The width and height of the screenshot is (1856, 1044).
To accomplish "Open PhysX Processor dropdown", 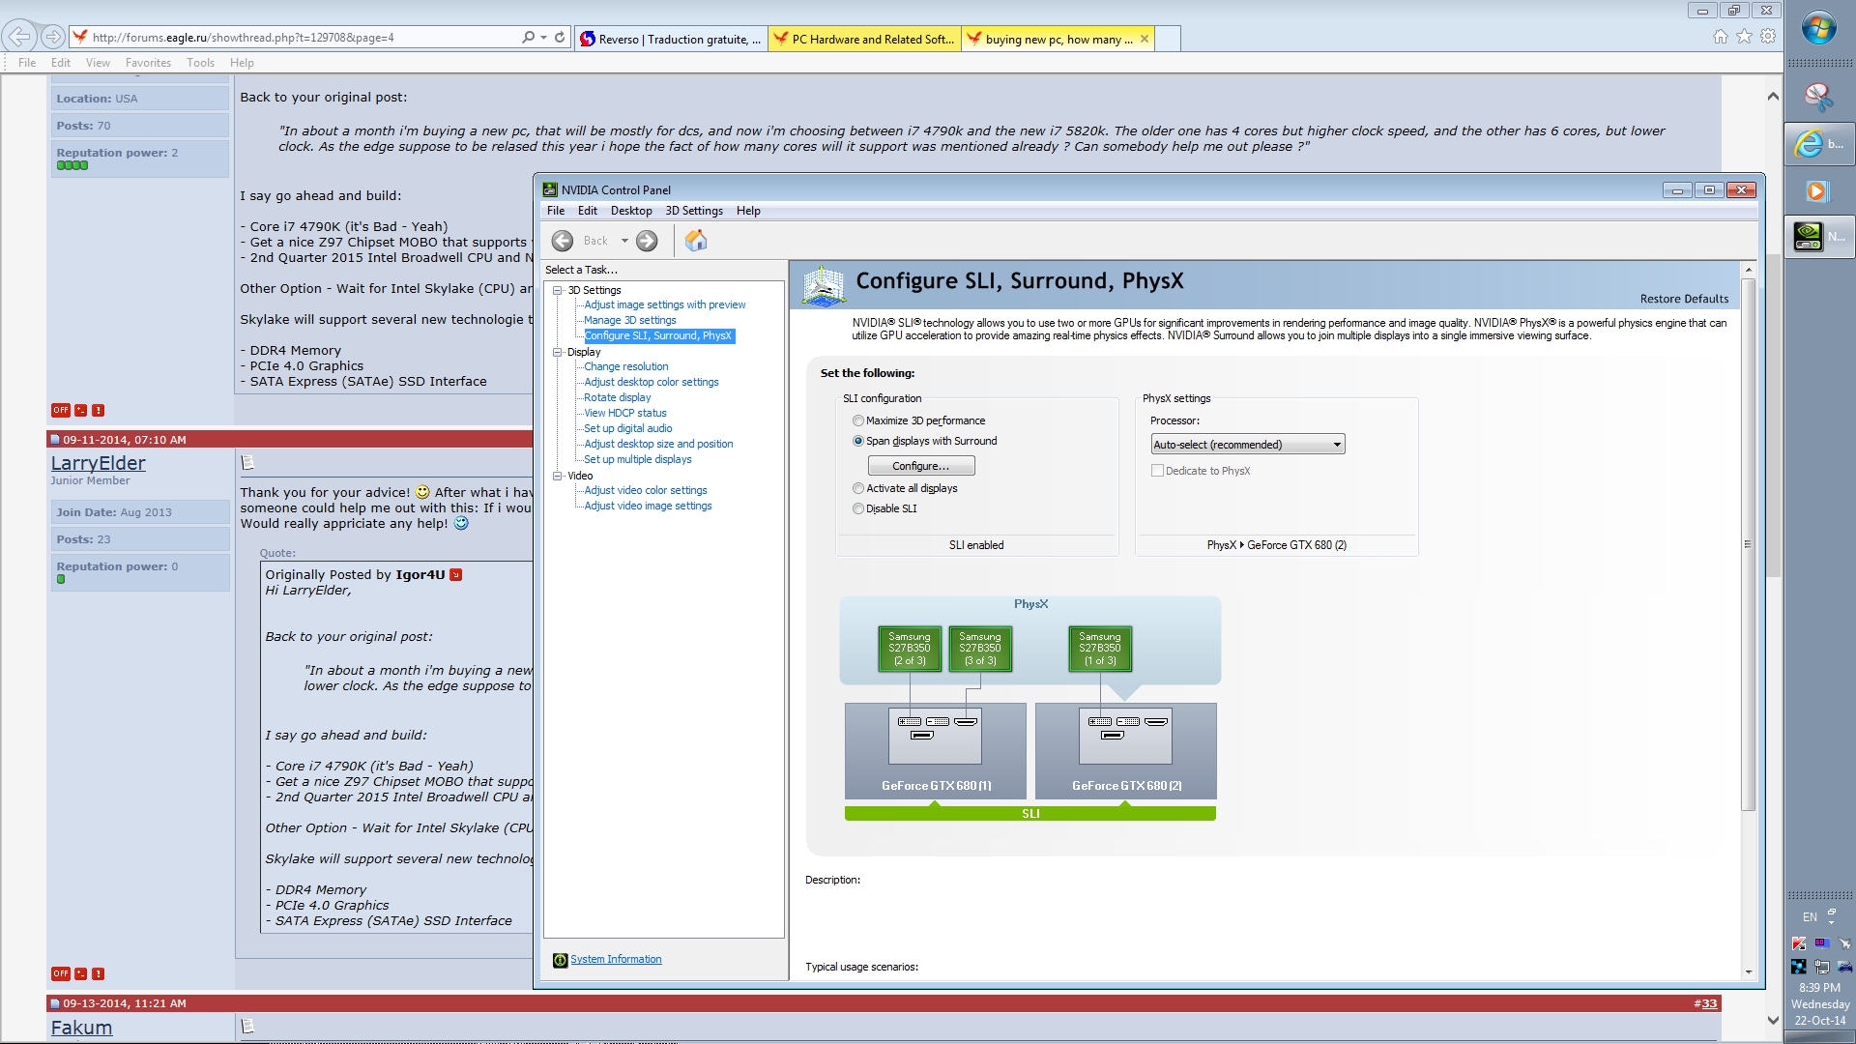I will [x=1248, y=445].
